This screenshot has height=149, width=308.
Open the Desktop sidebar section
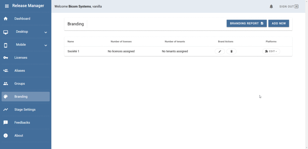point(26,32)
